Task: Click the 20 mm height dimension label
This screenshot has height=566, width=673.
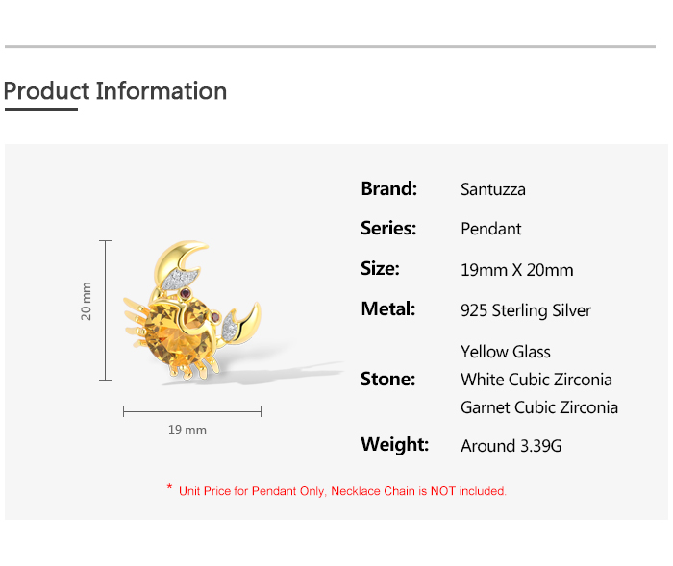Action: click(87, 301)
